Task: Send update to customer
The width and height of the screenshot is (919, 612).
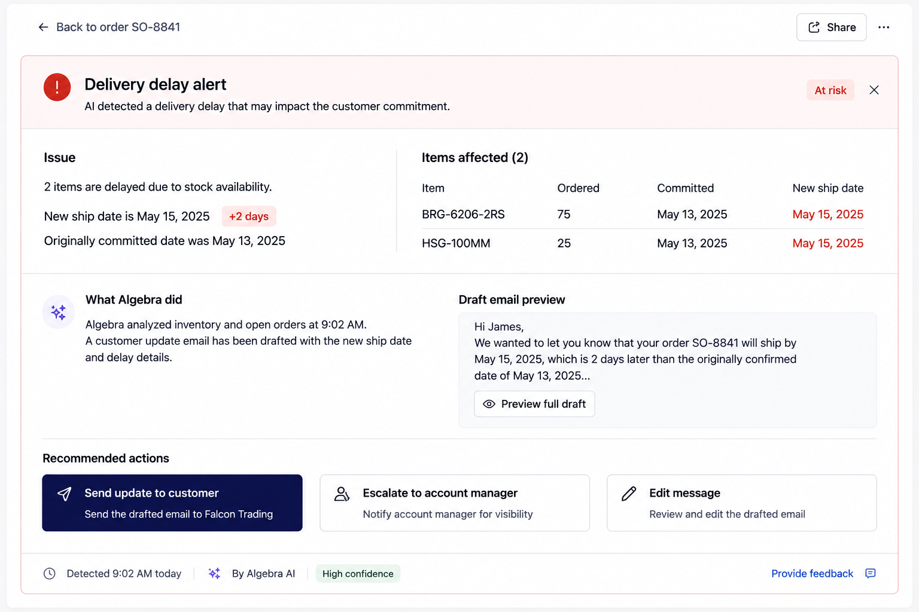Action: 172,503
